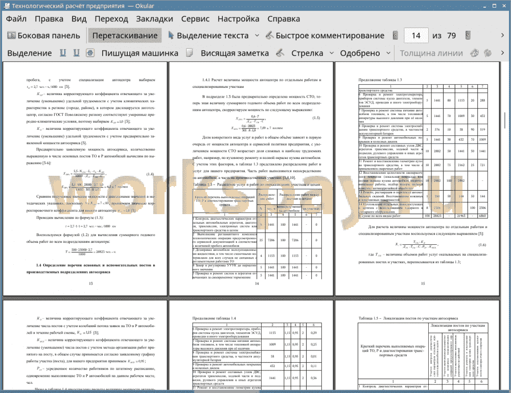Open the Файл menu

(x=16, y=19)
